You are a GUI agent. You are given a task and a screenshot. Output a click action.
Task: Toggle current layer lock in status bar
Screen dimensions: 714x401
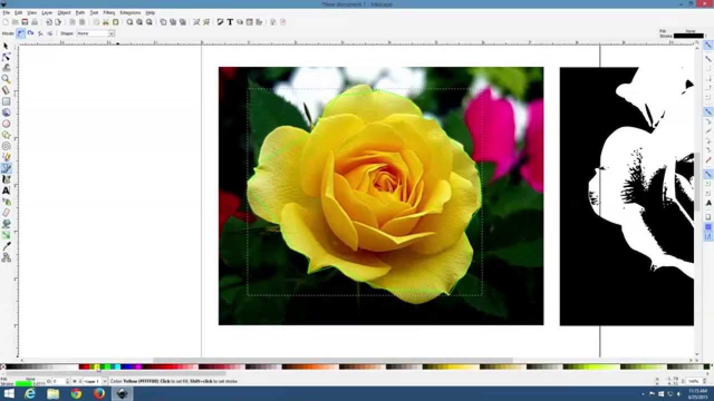80,382
